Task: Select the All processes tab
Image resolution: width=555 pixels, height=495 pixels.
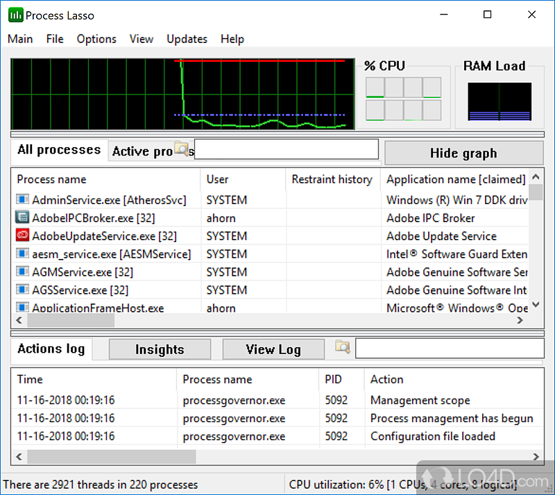Action: click(x=59, y=150)
